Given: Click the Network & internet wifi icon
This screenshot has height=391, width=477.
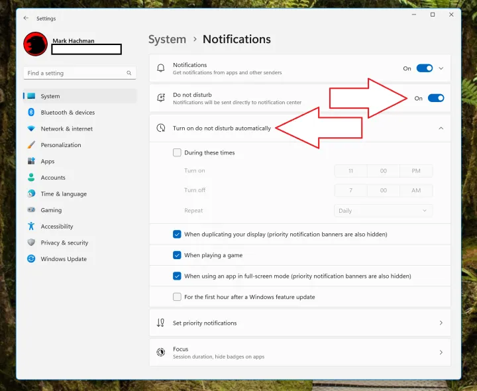Looking at the screenshot, I should [31, 129].
